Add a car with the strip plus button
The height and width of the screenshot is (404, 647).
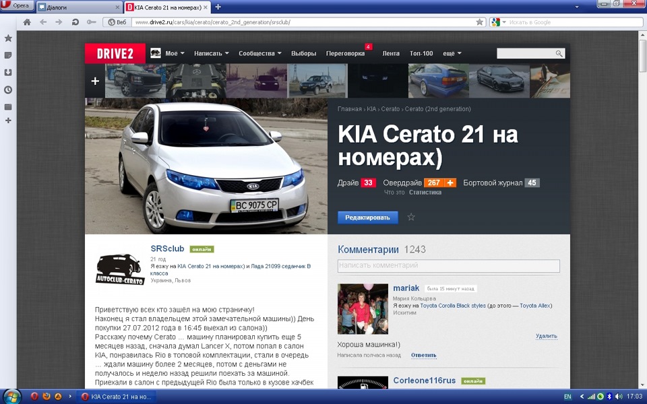coord(95,81)
